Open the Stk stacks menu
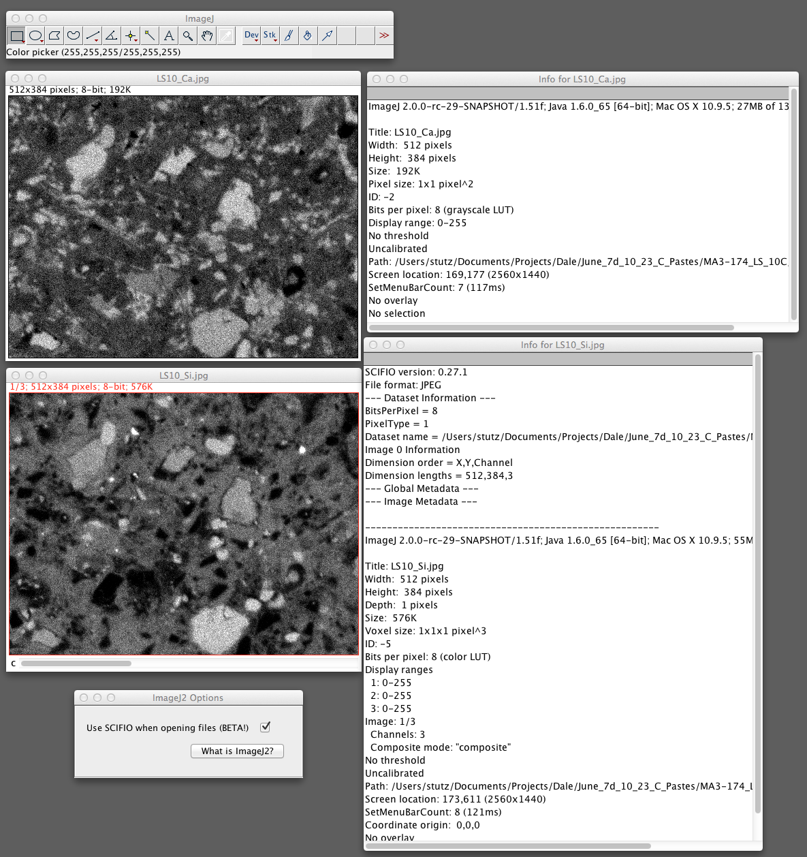 [270, 35]
